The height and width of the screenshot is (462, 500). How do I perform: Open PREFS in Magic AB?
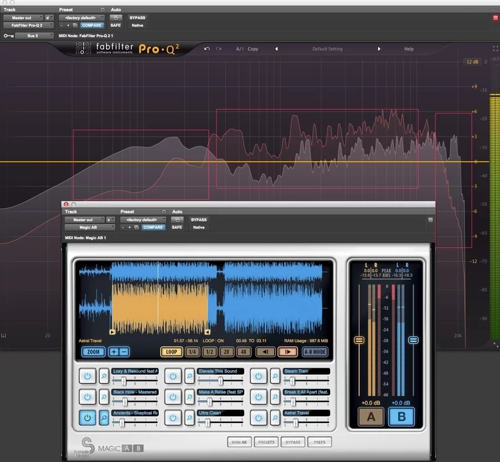tap(320, 442)
